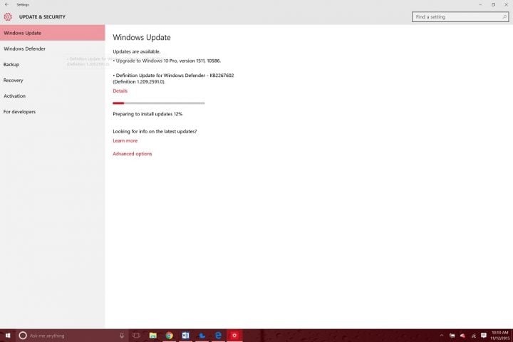
Task: Click the Settings app taskbar icon
Action: pos(234,336)
